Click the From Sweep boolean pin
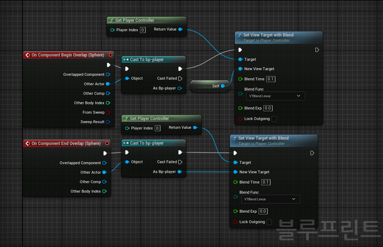Viewport: 383px width, 247px height. tap(108, 112)
